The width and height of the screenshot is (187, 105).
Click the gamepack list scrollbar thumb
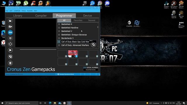pos(98,27)
